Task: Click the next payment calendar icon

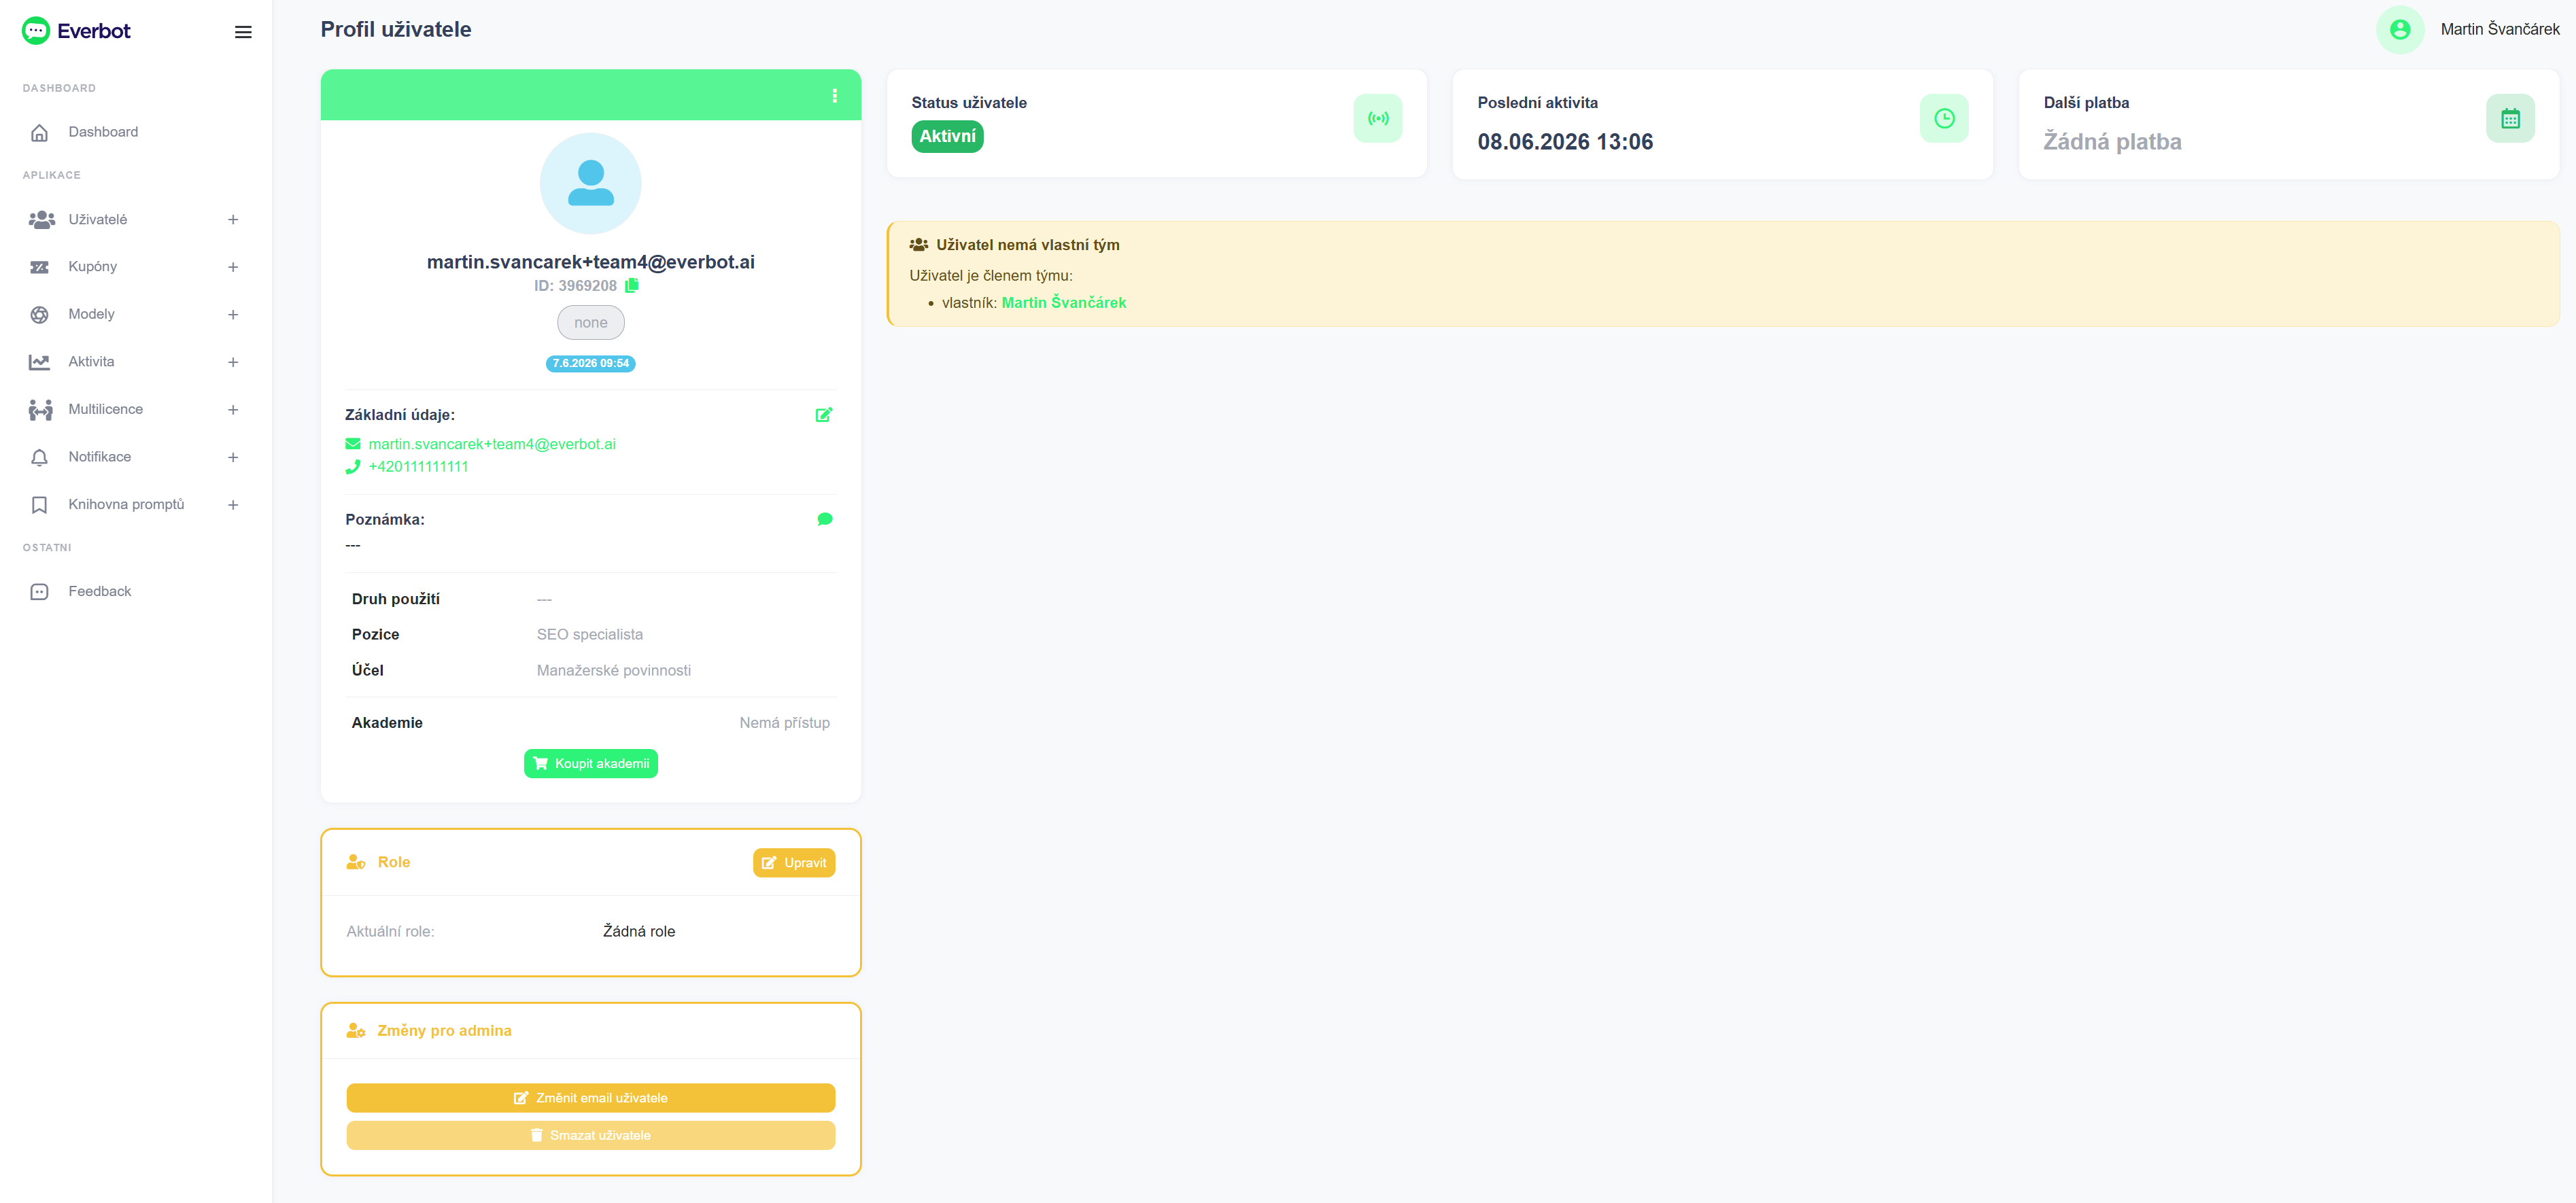Action: point(2509,119)
